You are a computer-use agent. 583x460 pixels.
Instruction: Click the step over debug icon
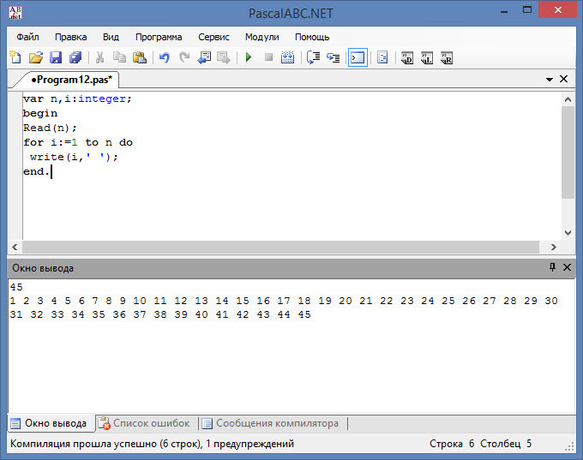point(313,57)
